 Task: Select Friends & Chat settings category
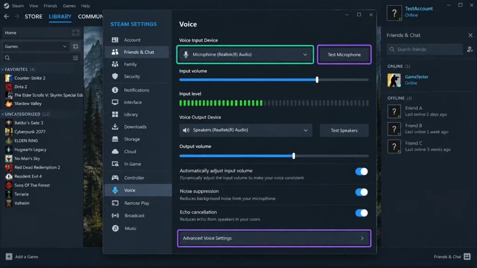point(137,52)
